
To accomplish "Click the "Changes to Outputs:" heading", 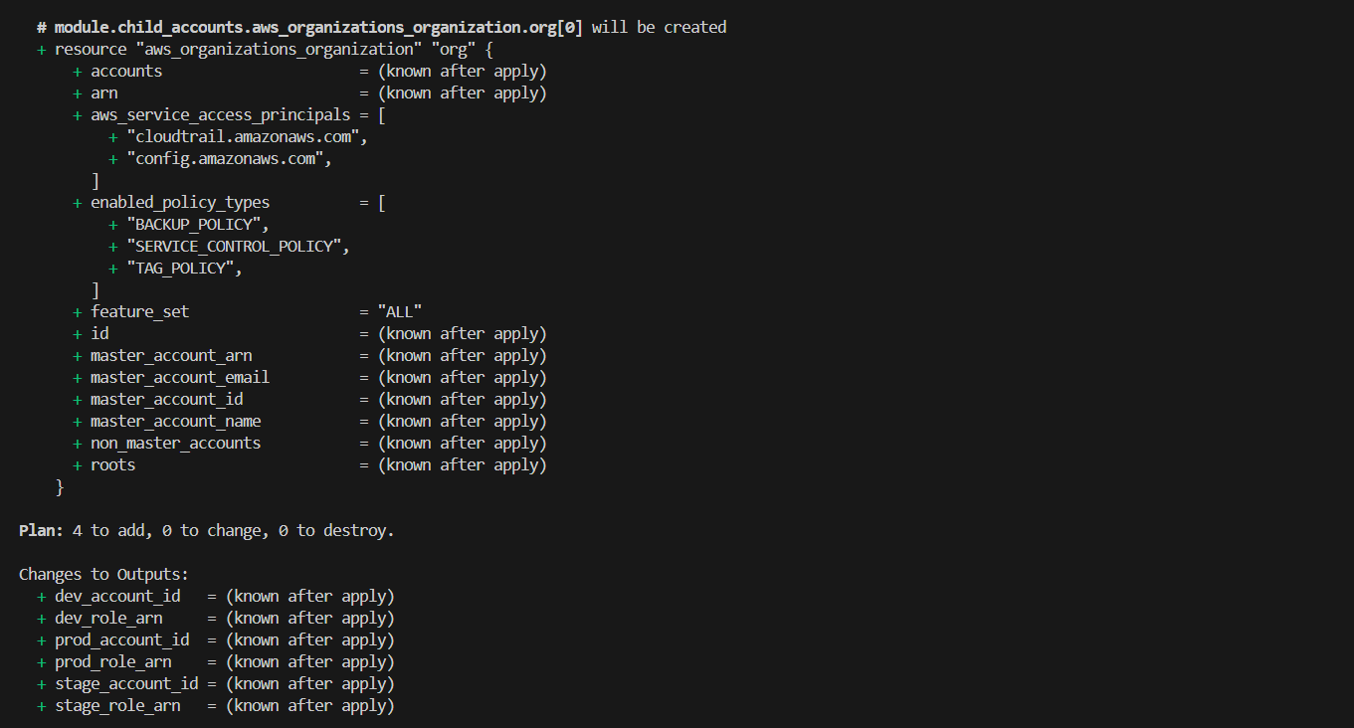I will pyautogui.click(x=103, y=574).
